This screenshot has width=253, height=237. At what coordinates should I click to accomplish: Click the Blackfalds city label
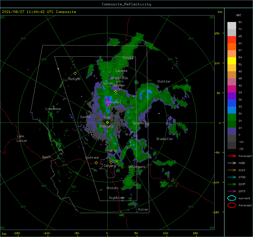coord(119,78)
